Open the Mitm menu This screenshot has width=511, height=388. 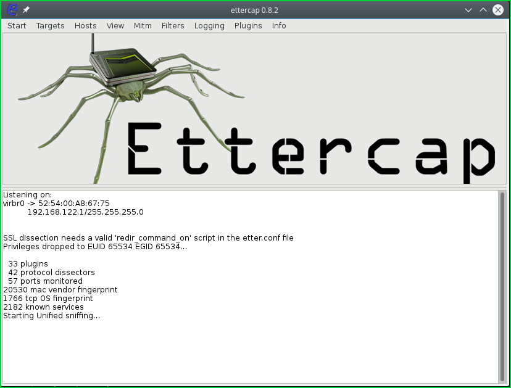coord(143,26)
